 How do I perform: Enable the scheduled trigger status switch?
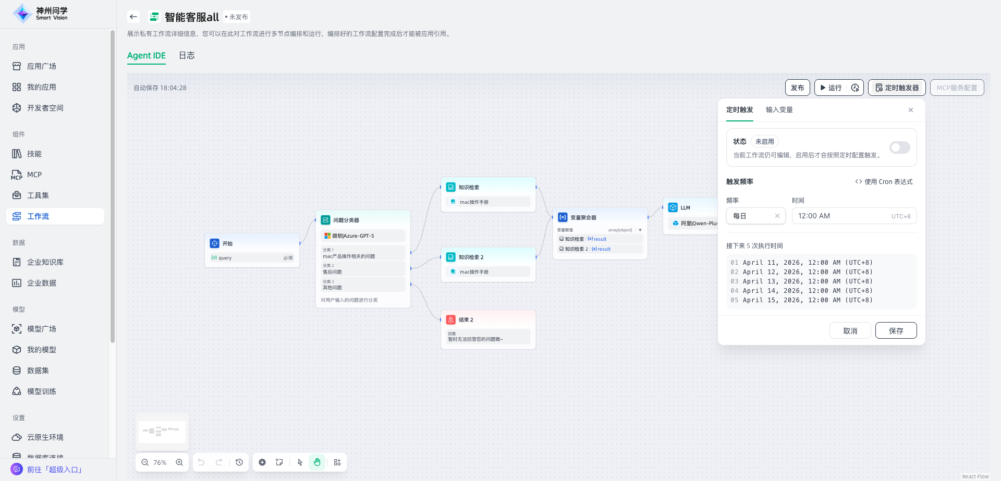point(899,147)
